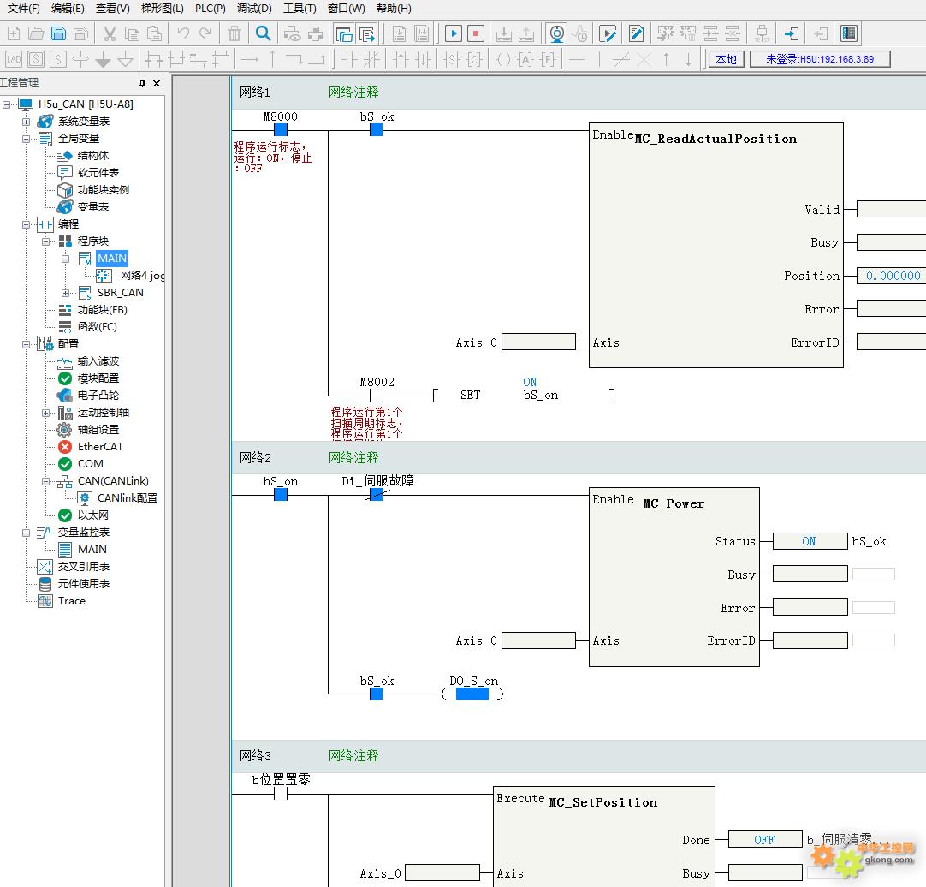Close the project management panel
The image size is (926, 887).
[157, 83]
